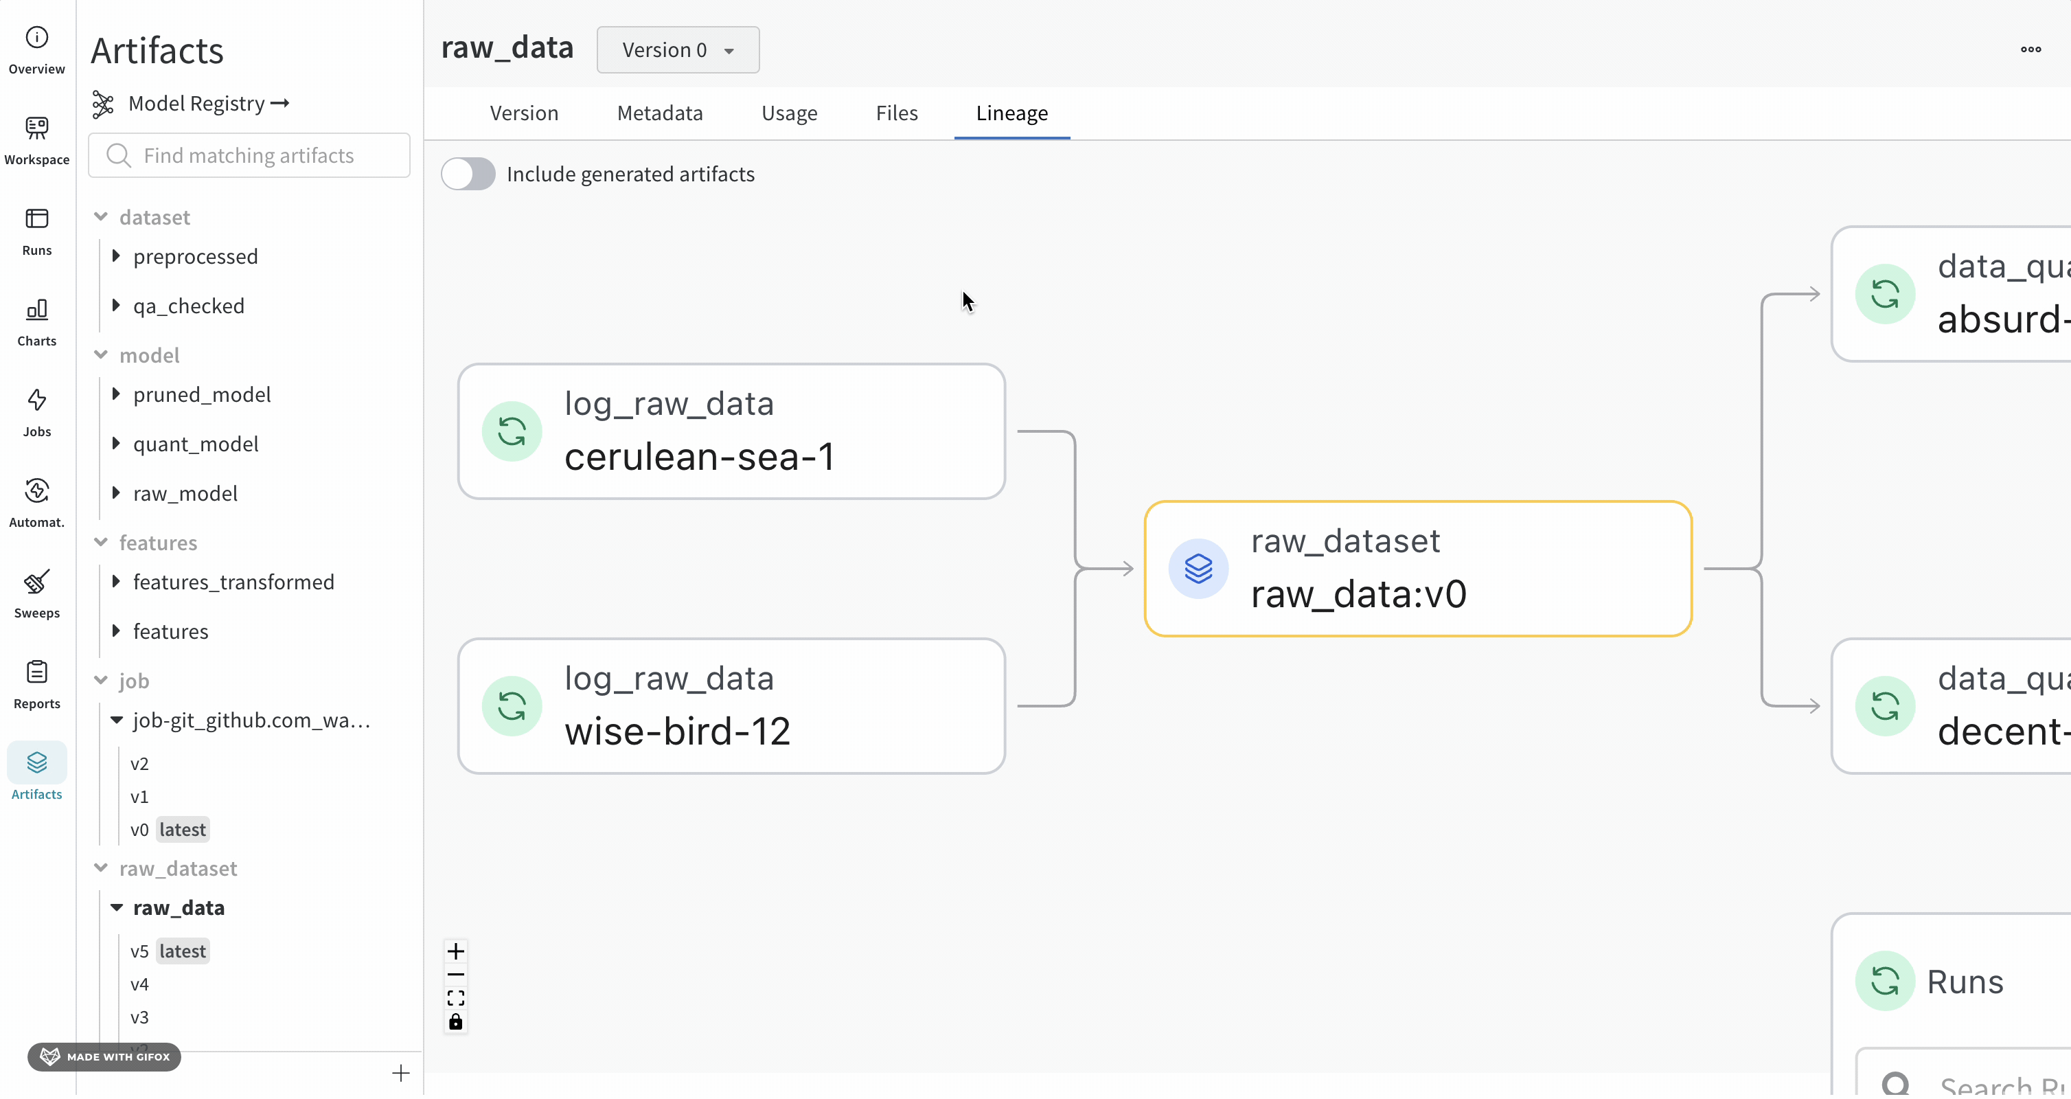
Task: Switch to the Metadata tab
Action: 659,113
